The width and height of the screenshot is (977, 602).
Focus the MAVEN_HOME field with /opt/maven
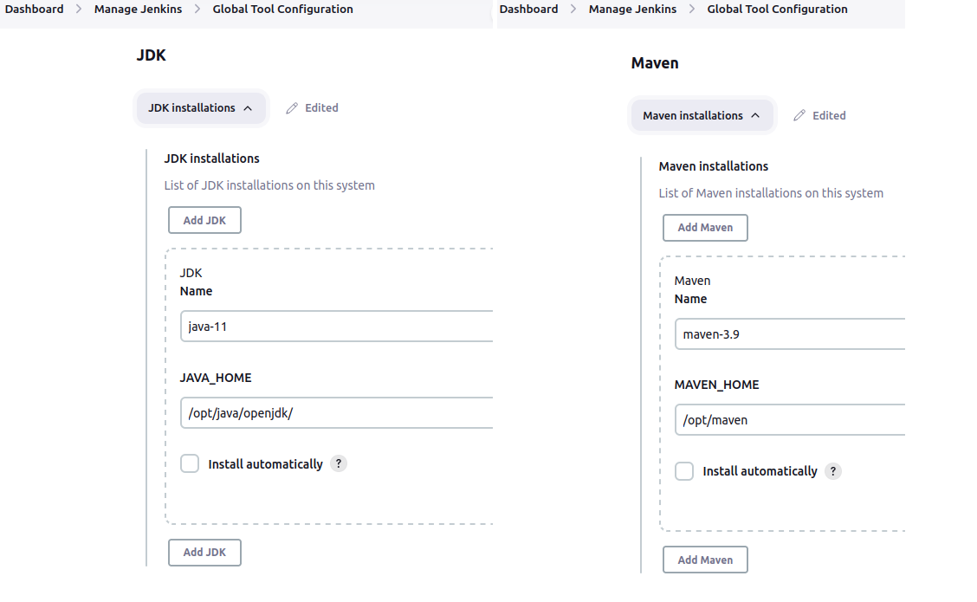(790, 420)
